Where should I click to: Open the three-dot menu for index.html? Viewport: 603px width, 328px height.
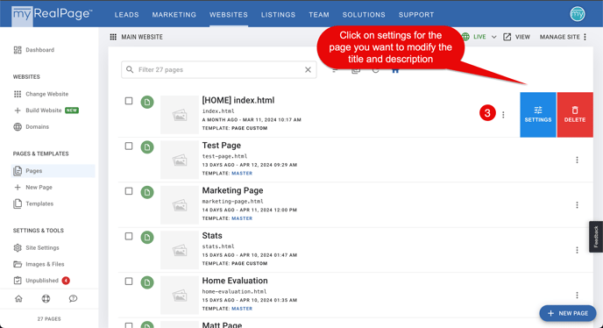coord(503,114)
